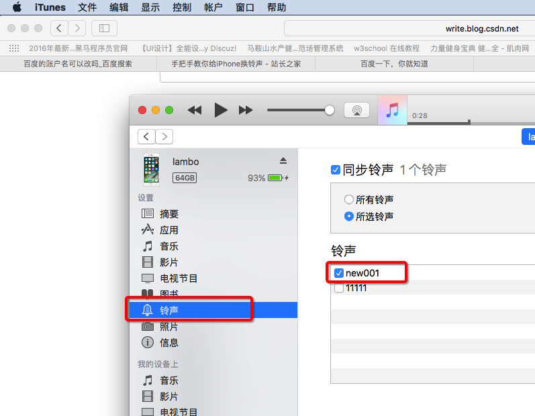Click the 64GB capacity badge
This screenshot has width=535, height=416.
tap(185, 178)
